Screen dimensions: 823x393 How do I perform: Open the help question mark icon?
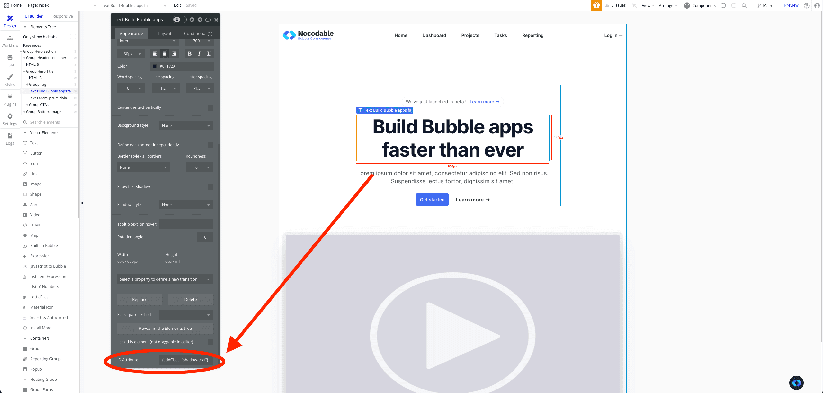pyautogui.click(x=807, y=5)
